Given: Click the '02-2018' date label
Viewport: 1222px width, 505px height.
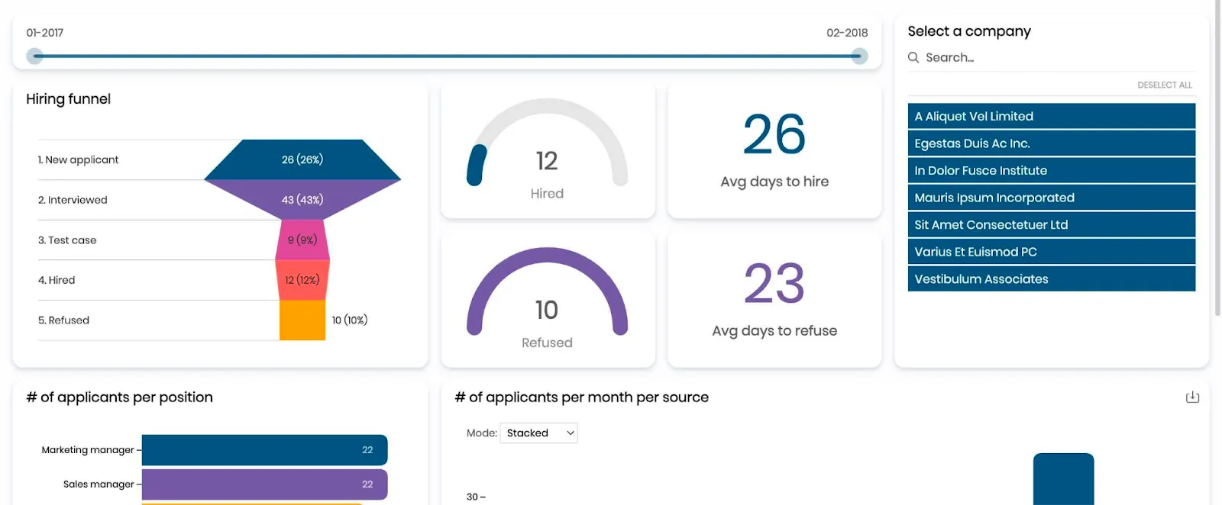Looking at the screenshot, I should point(847,33).
